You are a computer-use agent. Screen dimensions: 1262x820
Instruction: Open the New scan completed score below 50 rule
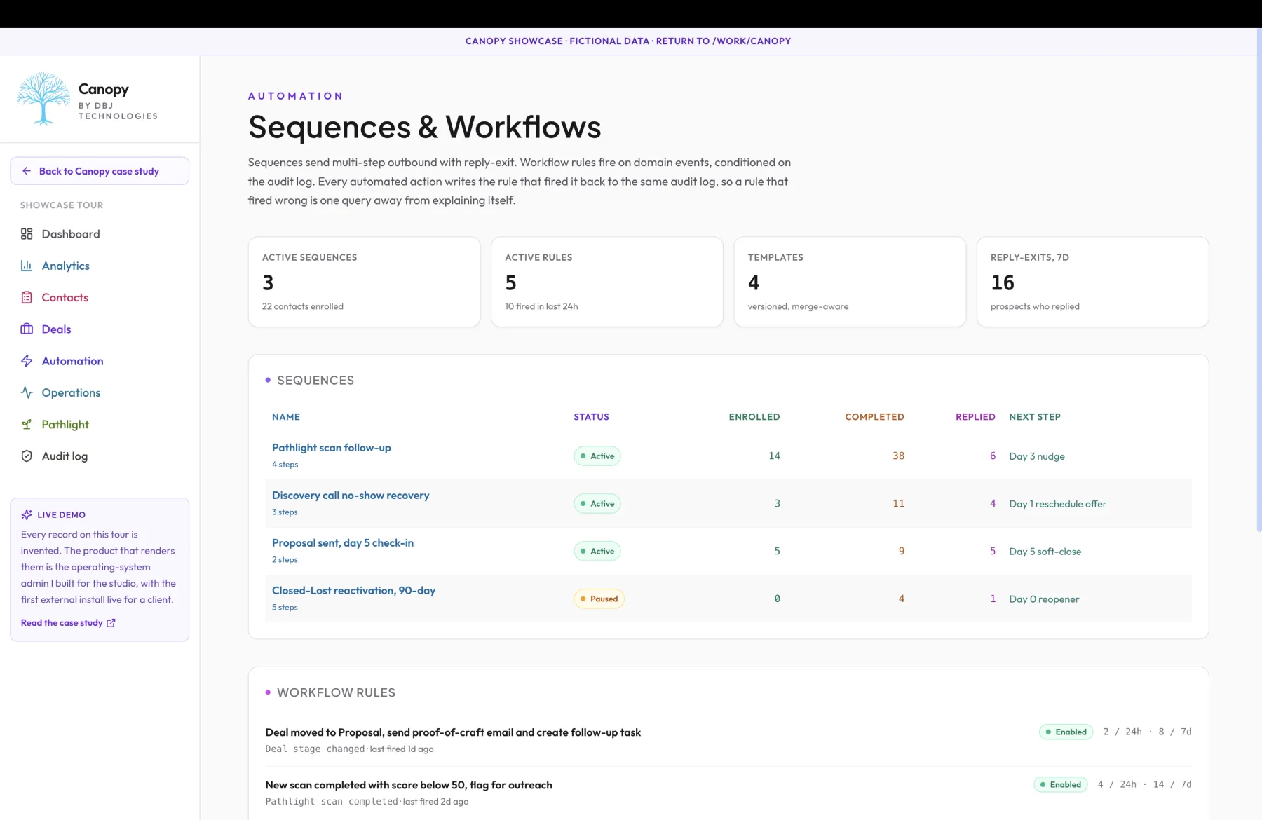[x=409, y=785]
